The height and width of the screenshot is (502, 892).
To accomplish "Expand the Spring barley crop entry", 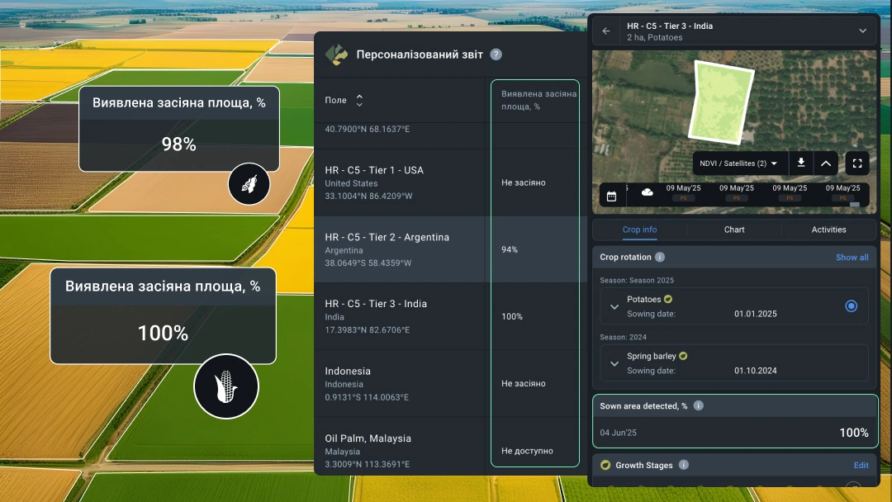I will [614, 363].
